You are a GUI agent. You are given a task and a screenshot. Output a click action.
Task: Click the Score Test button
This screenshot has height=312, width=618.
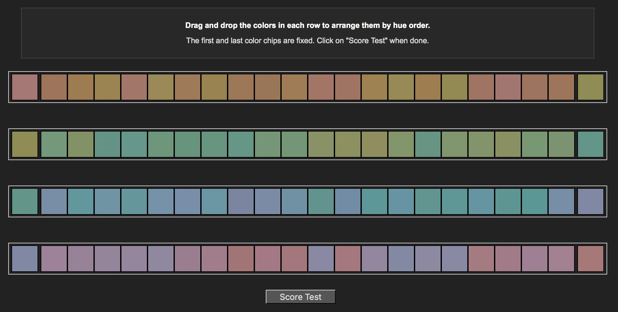click(300, 297)
